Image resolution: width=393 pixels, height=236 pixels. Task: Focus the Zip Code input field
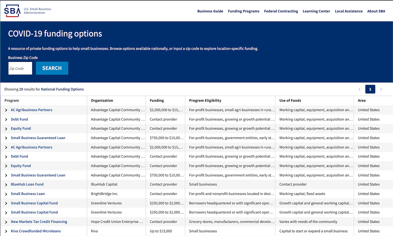(20, 68)
